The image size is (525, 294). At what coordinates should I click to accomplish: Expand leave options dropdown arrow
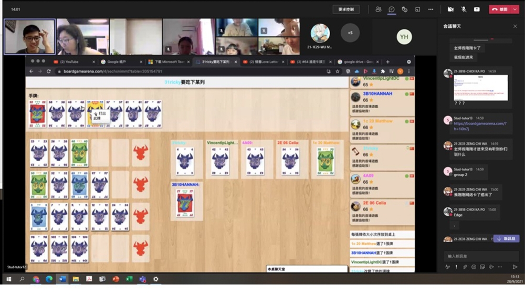click(x=515, y=9)
